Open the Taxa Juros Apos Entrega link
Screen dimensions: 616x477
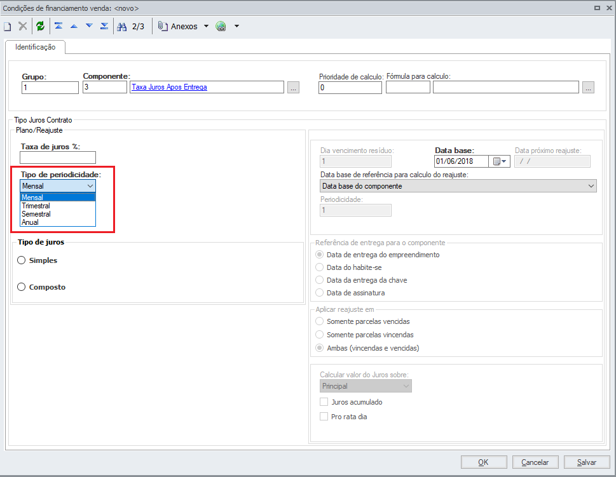click(169, 87)
